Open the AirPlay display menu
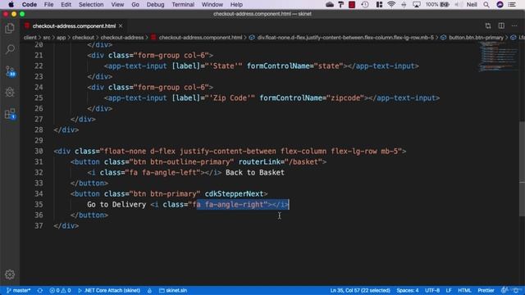This screenshot has height=295, width=525. [x=417, y=4]
